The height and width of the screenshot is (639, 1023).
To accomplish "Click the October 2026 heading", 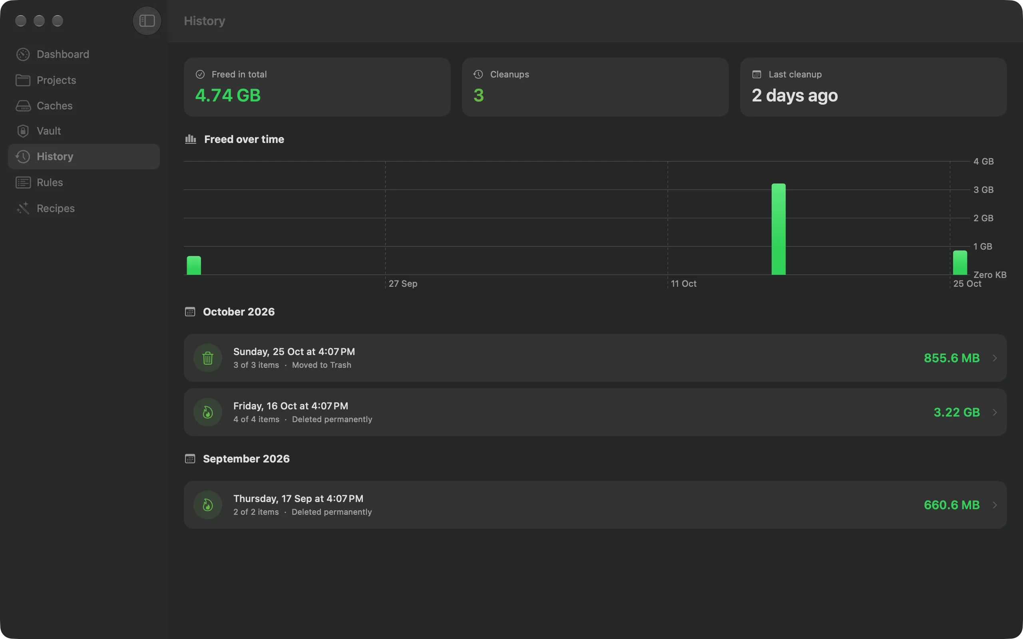I will tap(239, 312).
